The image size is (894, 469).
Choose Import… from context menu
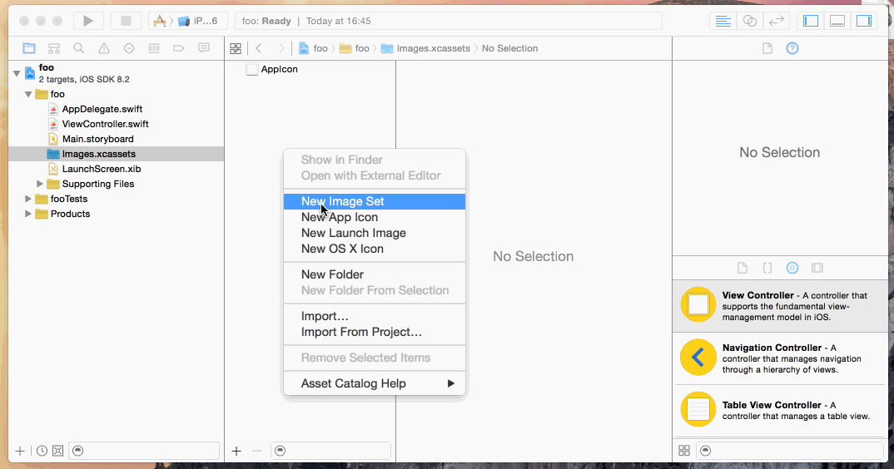coord(375,316)
